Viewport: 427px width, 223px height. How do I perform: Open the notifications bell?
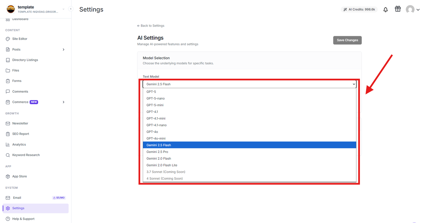point(386,9)
